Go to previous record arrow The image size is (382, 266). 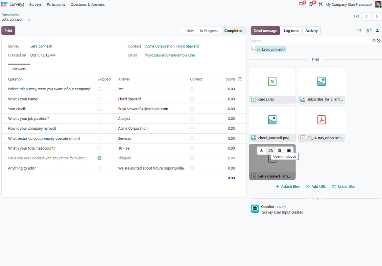click(366, 17)
